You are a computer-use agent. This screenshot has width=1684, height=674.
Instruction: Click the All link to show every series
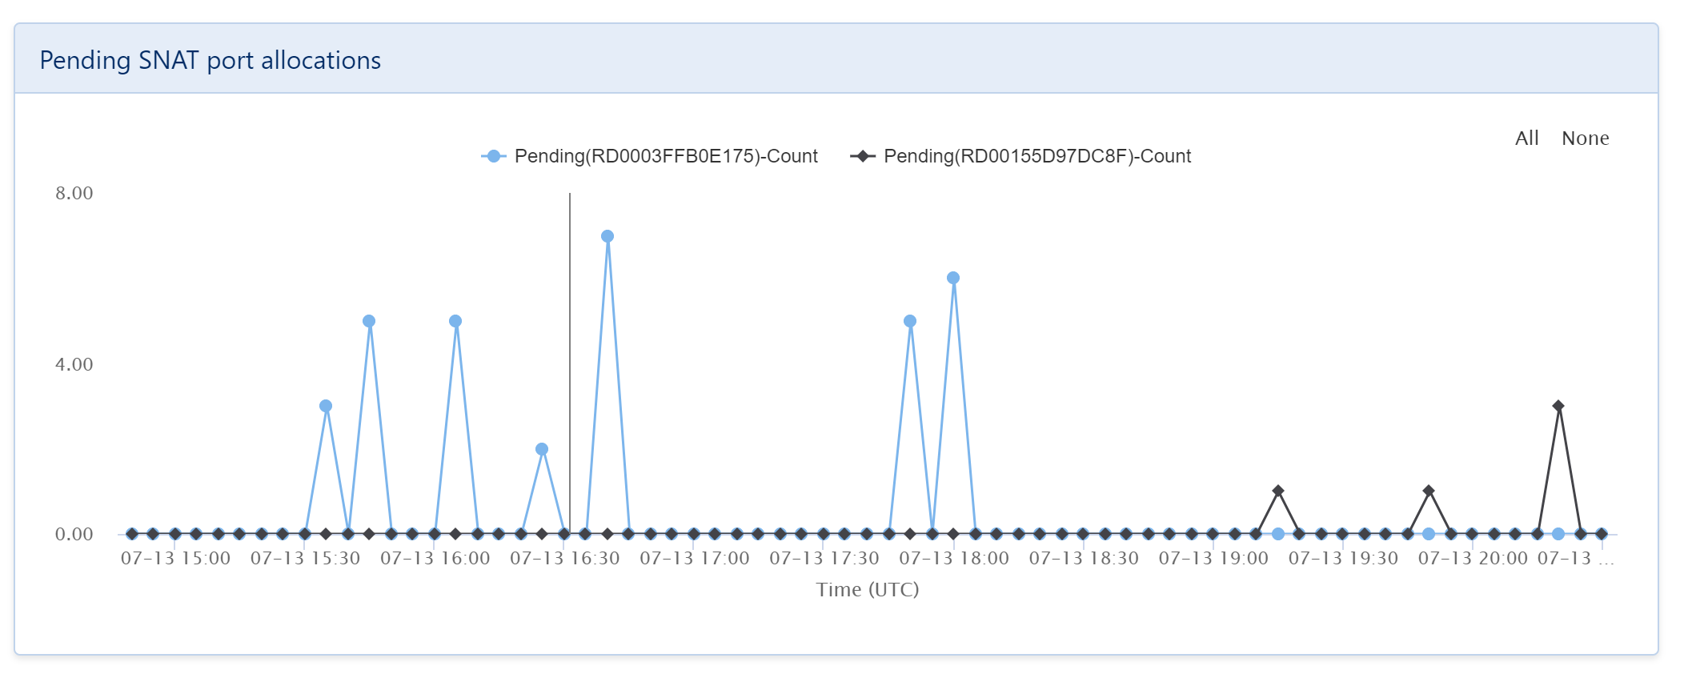coord(1527,138)
